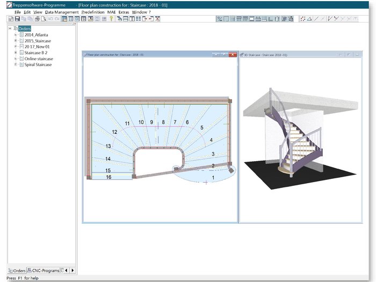Click the document icon beside 2014_Atlanta
376x282 pixels.
pos(21,35)
